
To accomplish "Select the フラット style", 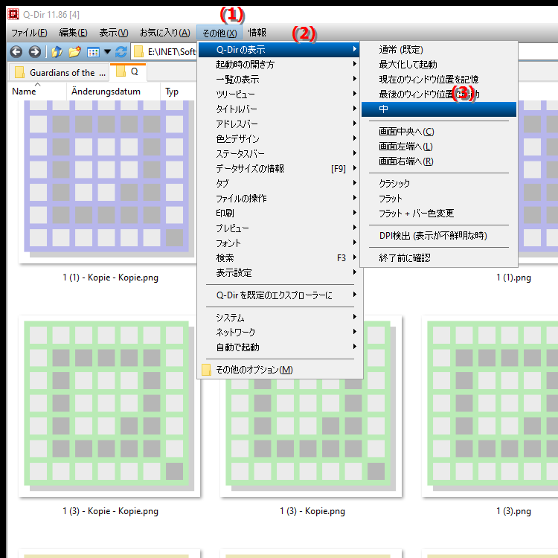I will coord(439,199).
